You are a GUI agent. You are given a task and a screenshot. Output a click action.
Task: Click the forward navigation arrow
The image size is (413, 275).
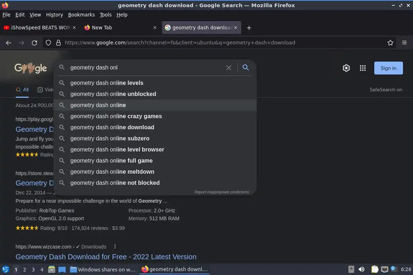(22, 43)
